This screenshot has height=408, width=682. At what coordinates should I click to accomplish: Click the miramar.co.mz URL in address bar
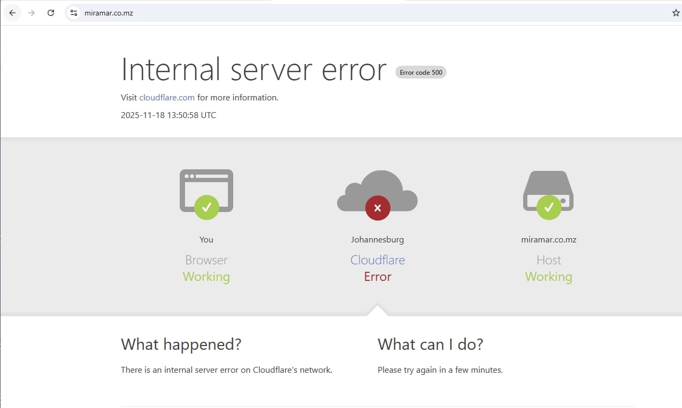pos(109,13)
